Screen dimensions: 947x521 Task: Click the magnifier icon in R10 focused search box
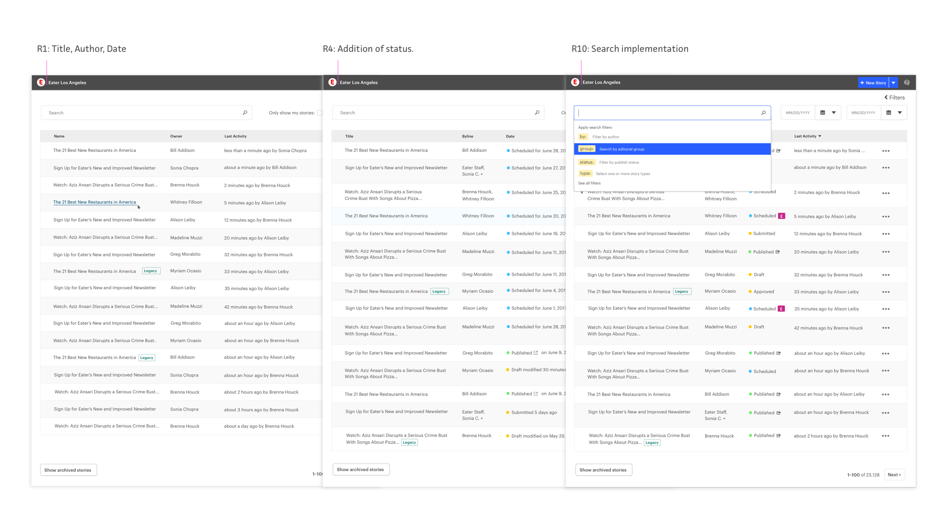[x=763, y=112]
